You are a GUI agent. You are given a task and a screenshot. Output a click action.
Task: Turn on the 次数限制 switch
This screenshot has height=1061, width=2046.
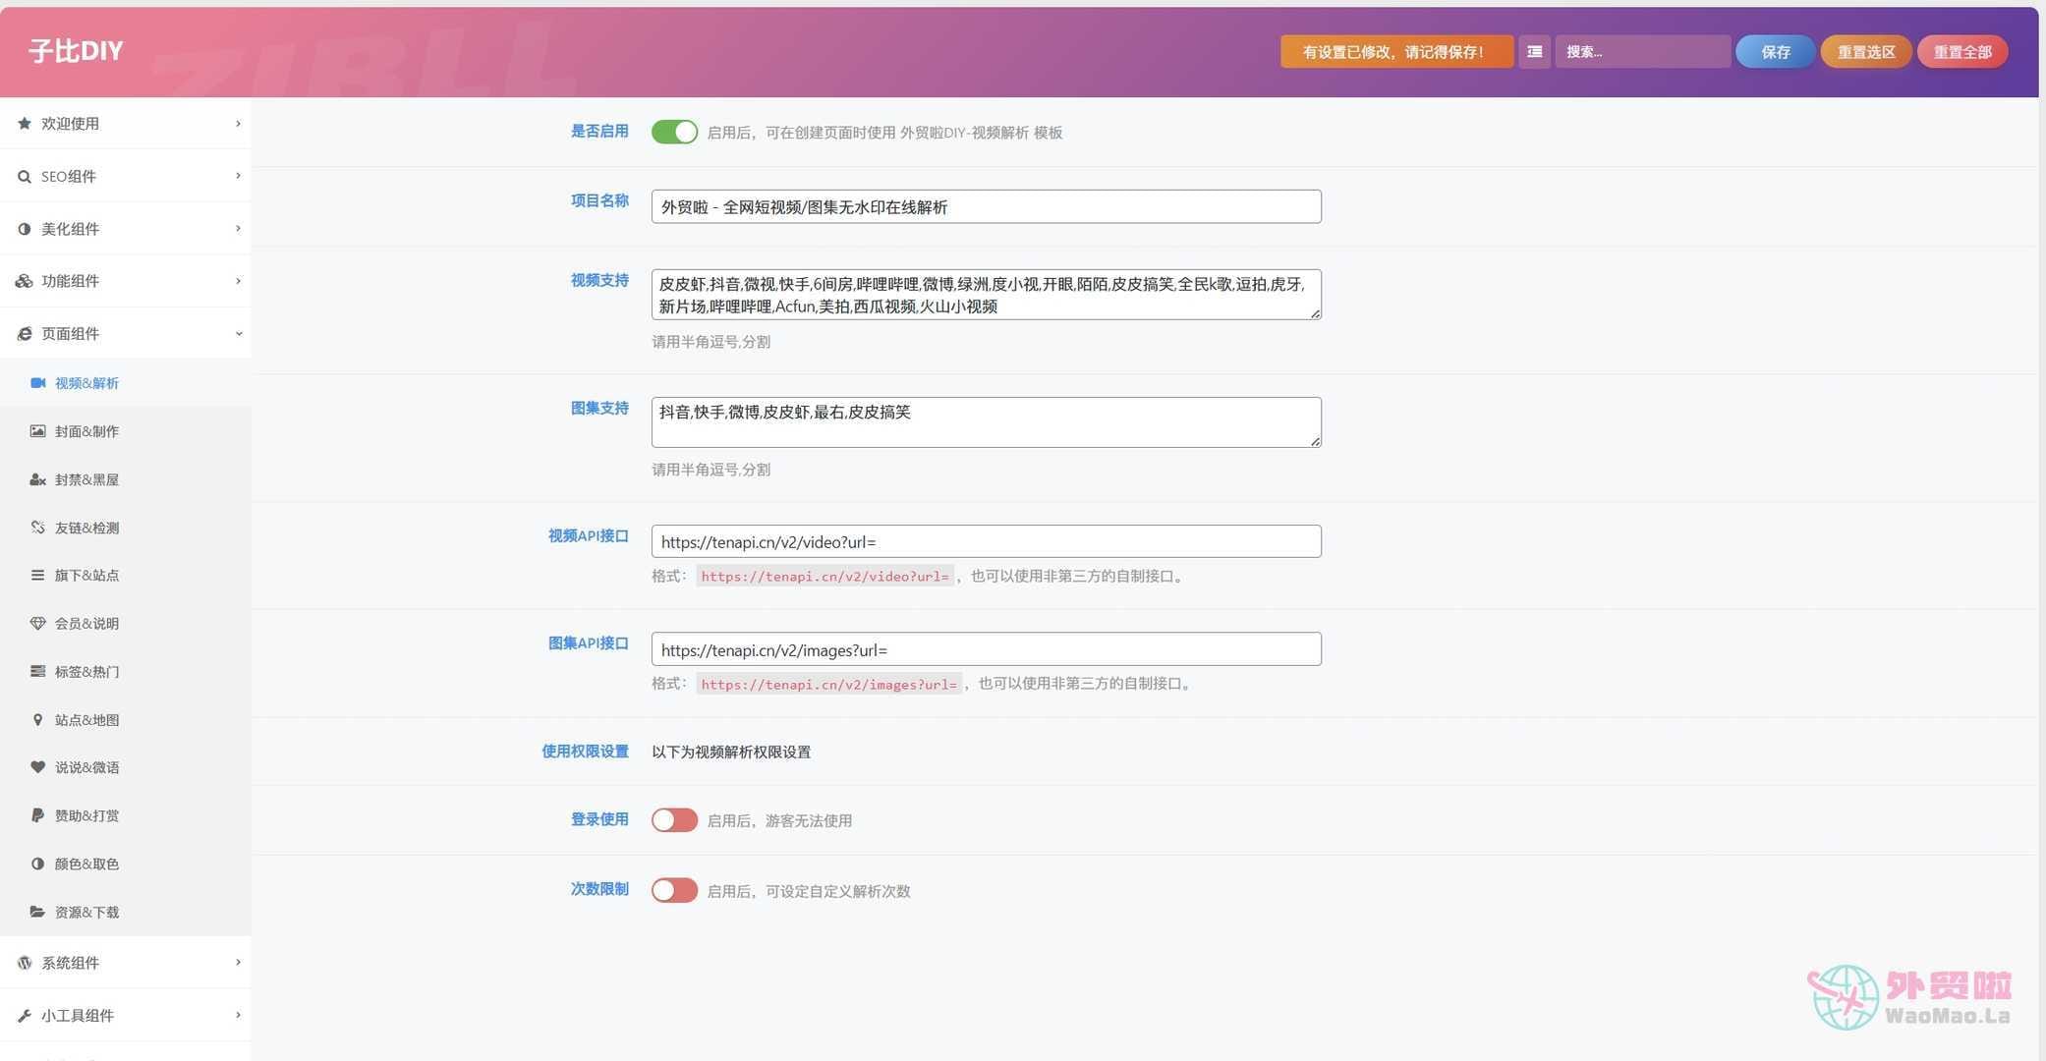674,890
